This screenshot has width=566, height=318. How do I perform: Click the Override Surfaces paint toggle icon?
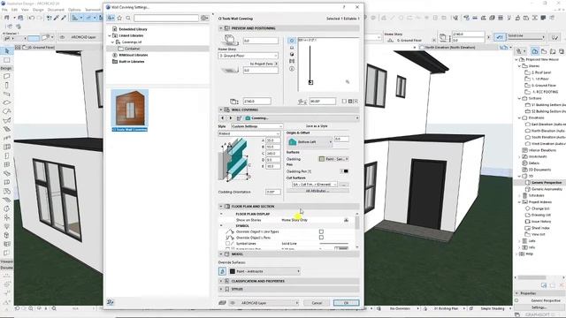222,271
